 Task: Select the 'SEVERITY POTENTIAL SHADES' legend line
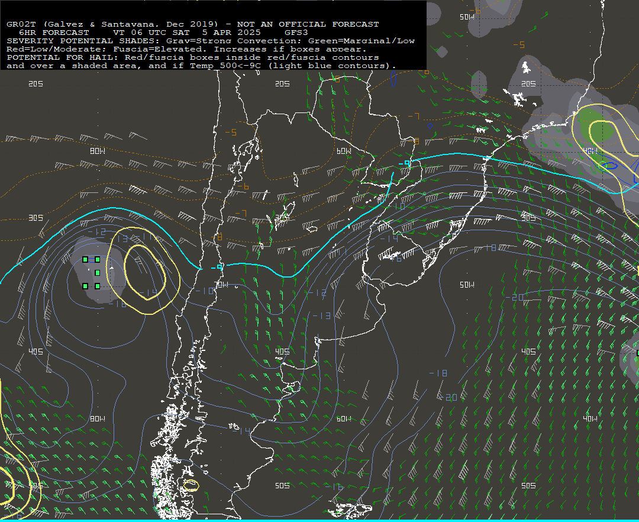coord(211,41)
